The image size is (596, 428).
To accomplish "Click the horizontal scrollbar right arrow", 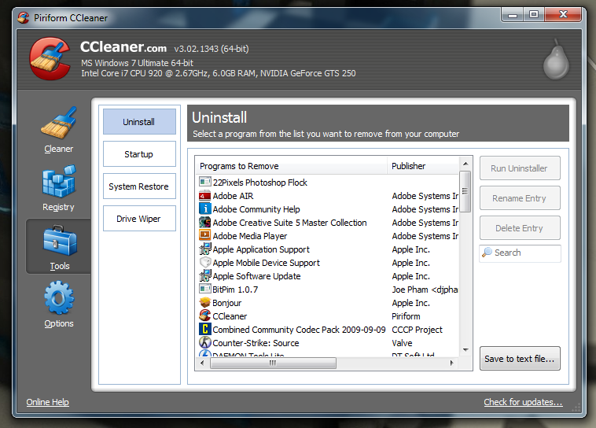I will [x=451, y=363].
